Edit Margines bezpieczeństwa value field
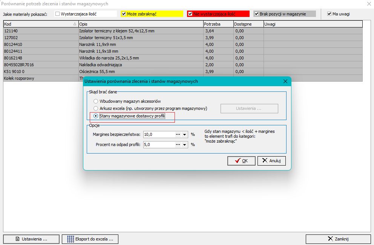This screenshot has height=245, width=374. [x=158, y=134]
